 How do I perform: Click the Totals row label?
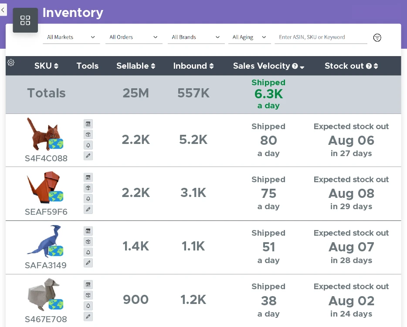point(46,93)
